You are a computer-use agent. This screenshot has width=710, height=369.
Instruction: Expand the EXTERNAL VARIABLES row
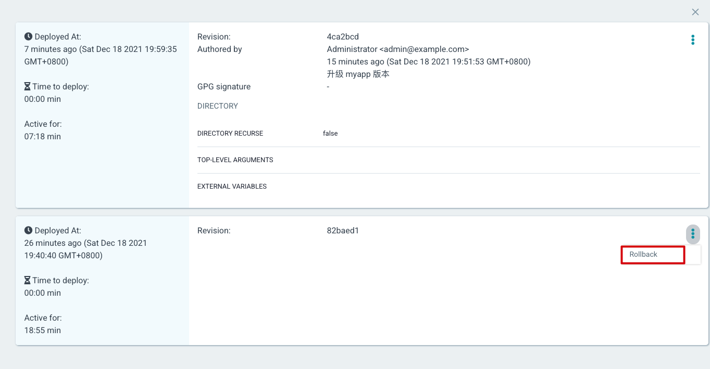click(449, 187)
